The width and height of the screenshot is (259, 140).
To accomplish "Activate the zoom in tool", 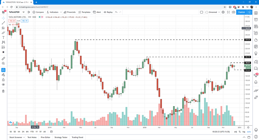I will coord(3,63).
